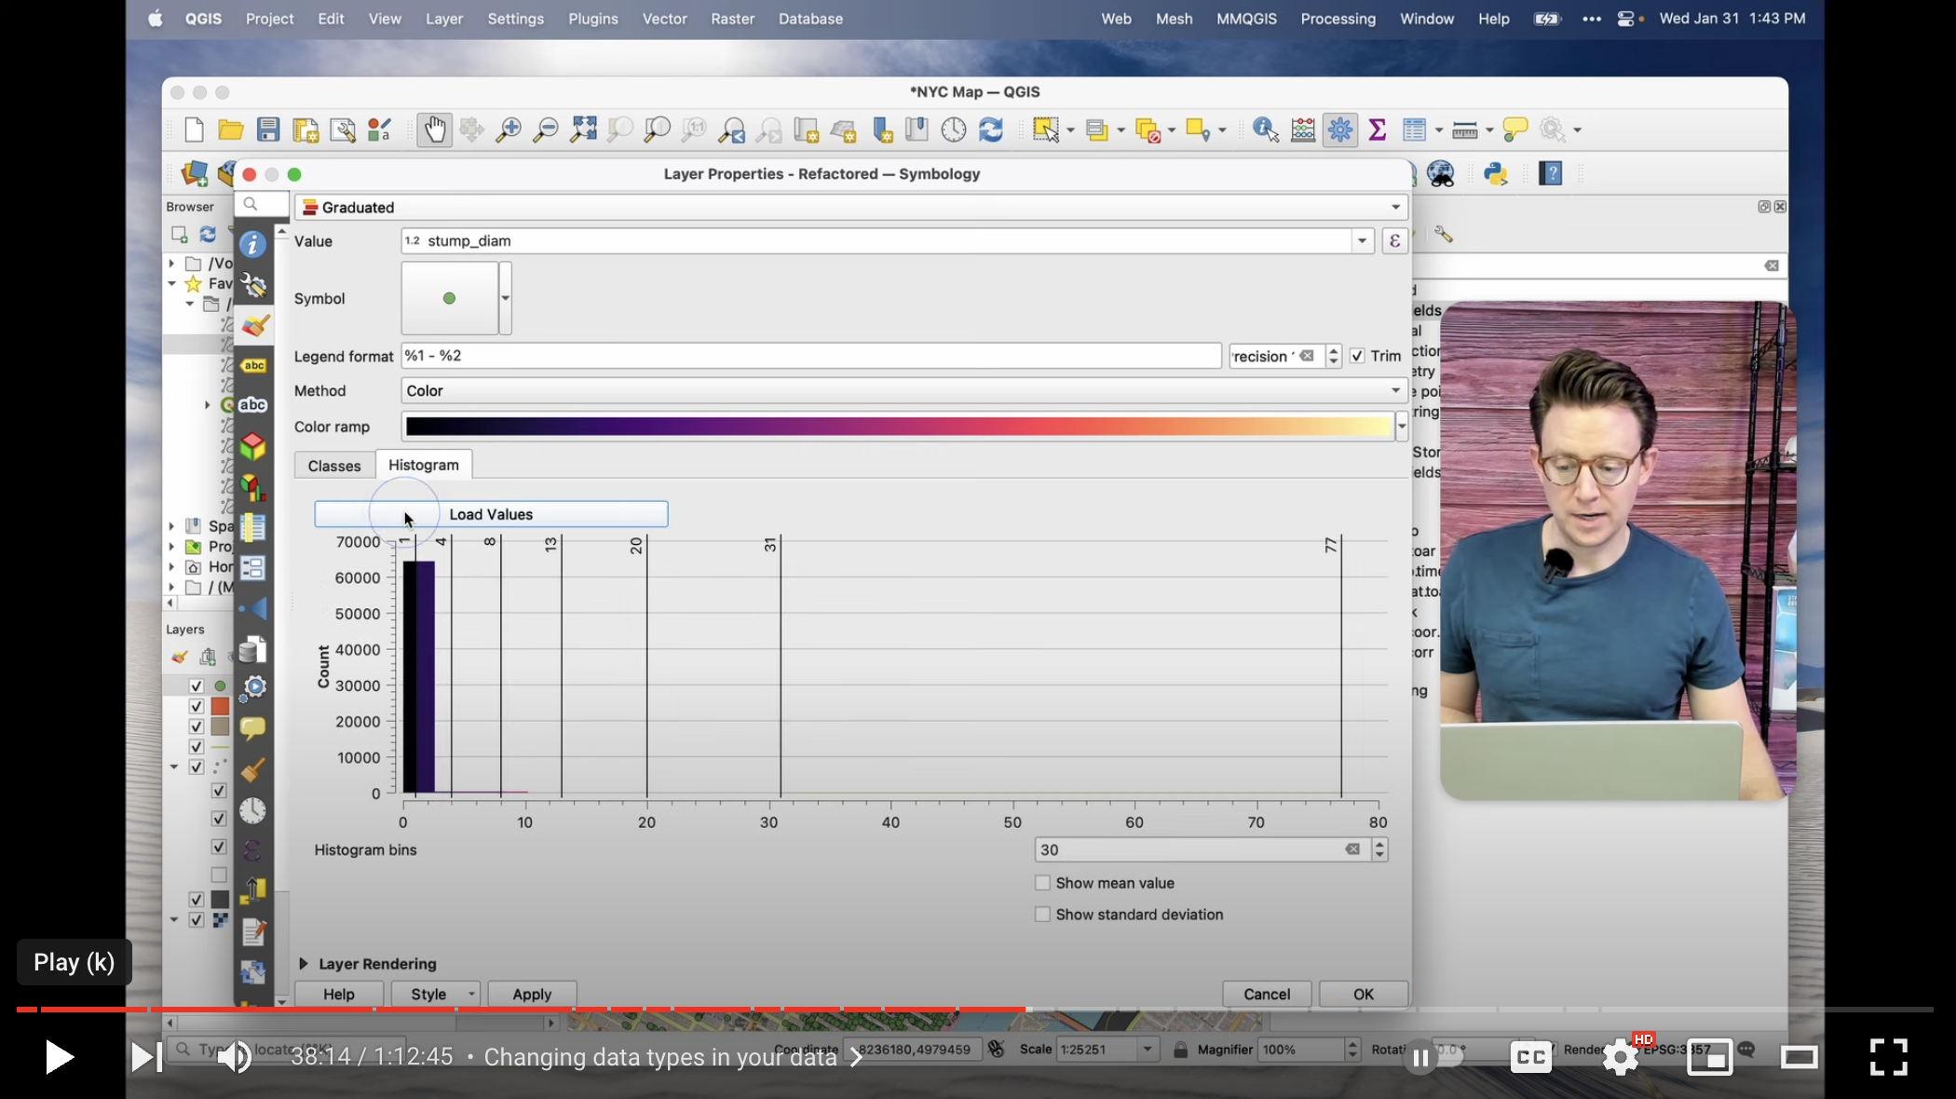Image resolution: width=1956 pixels, height=1099 pixels.
Task: Switch to the Classes tab
Action: pyautogui.click(x=334, y=466)
